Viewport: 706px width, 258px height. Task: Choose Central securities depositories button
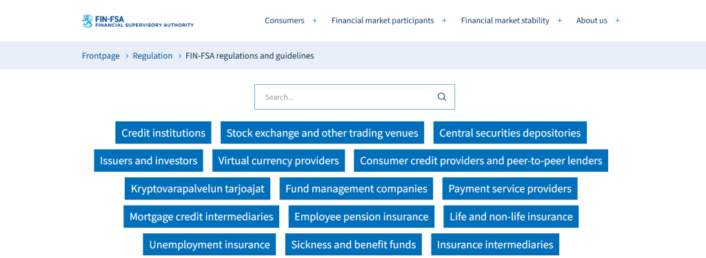click(510, 133)
